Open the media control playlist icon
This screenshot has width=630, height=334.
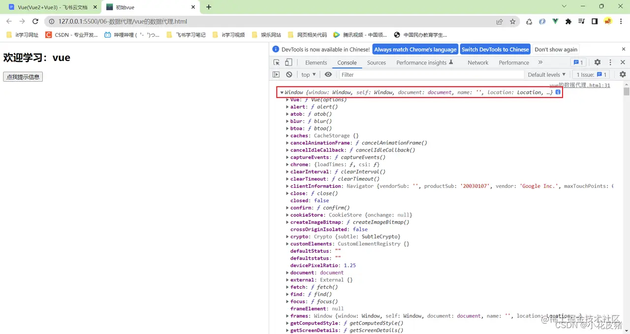pos(581,21)
